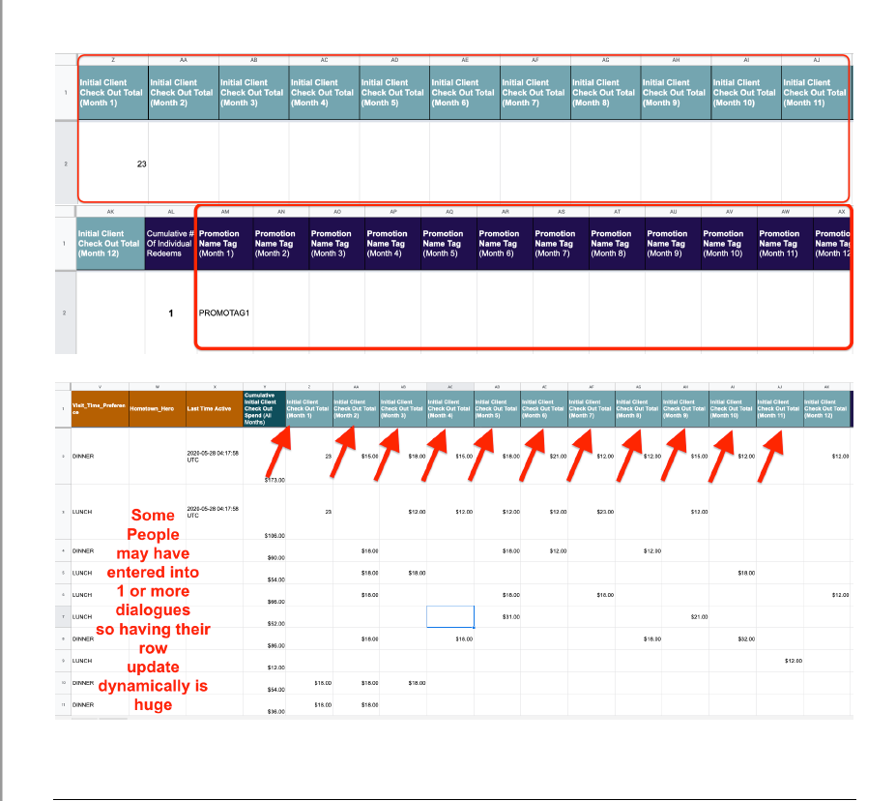Select column letter AT

tap(617, 212)
